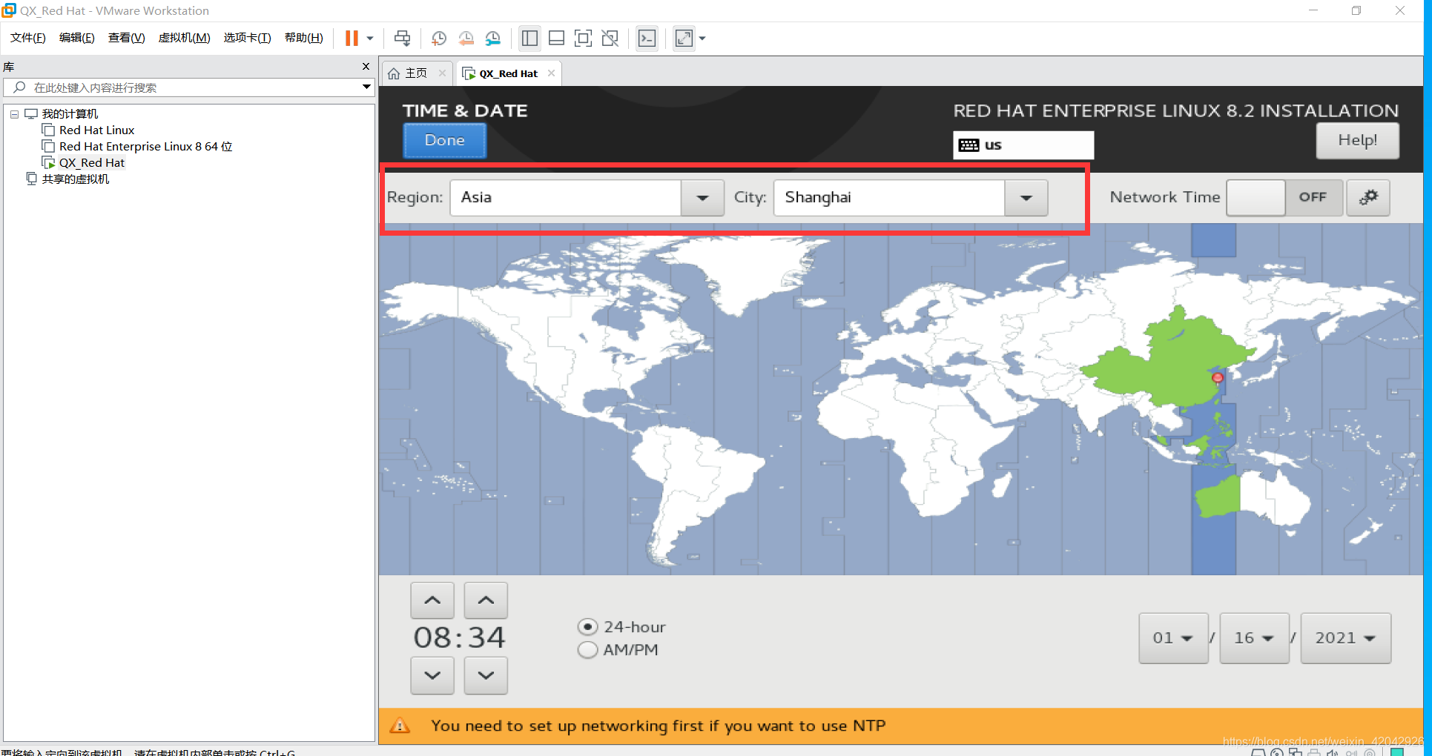Open the 查看(V) menu

click(126, 38)
